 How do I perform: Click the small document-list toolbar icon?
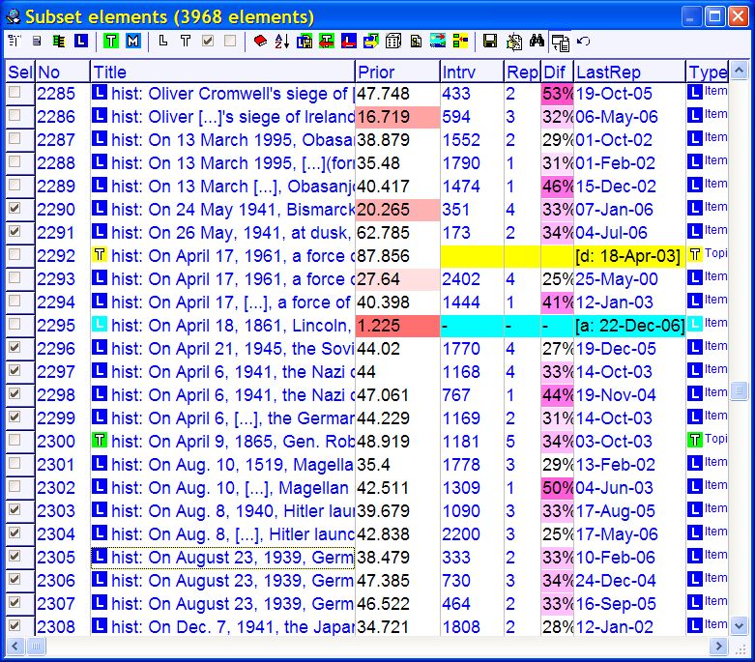(x=37, y=42)
